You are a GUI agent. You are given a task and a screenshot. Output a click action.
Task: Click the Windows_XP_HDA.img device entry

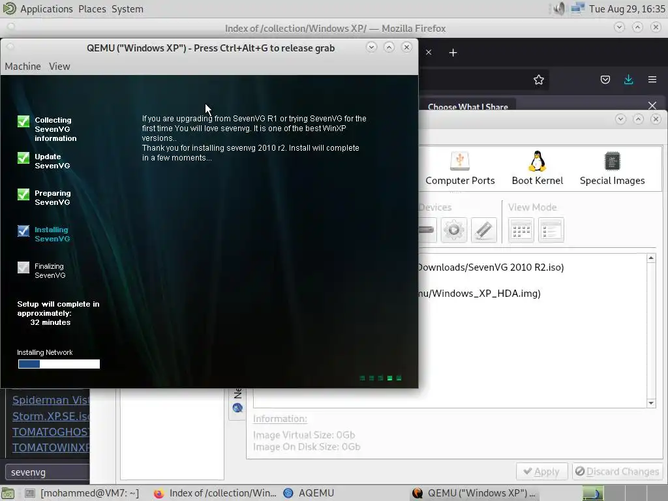point(479,294)
